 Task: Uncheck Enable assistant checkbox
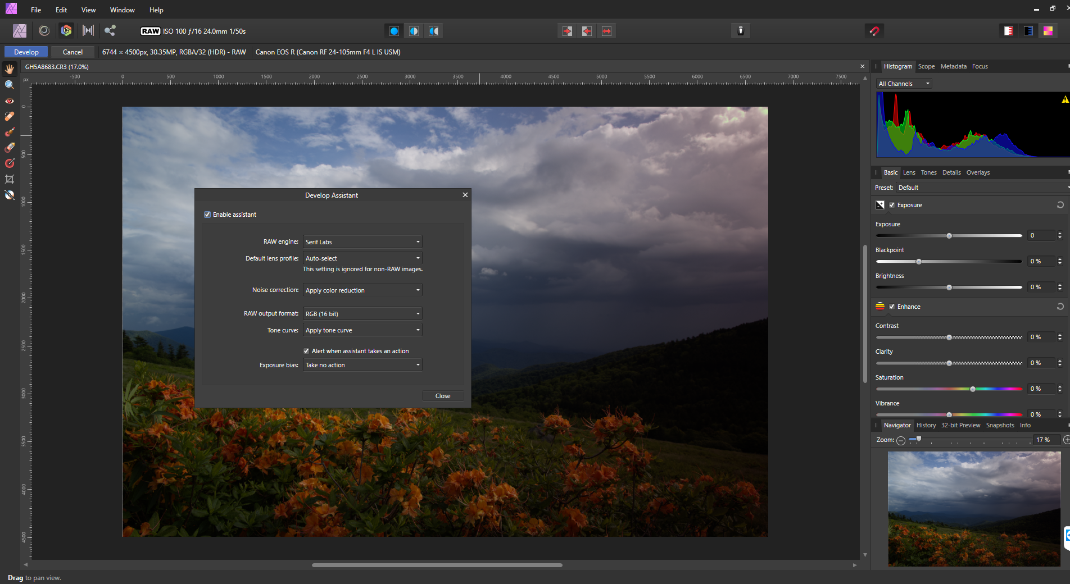(207, 215)
